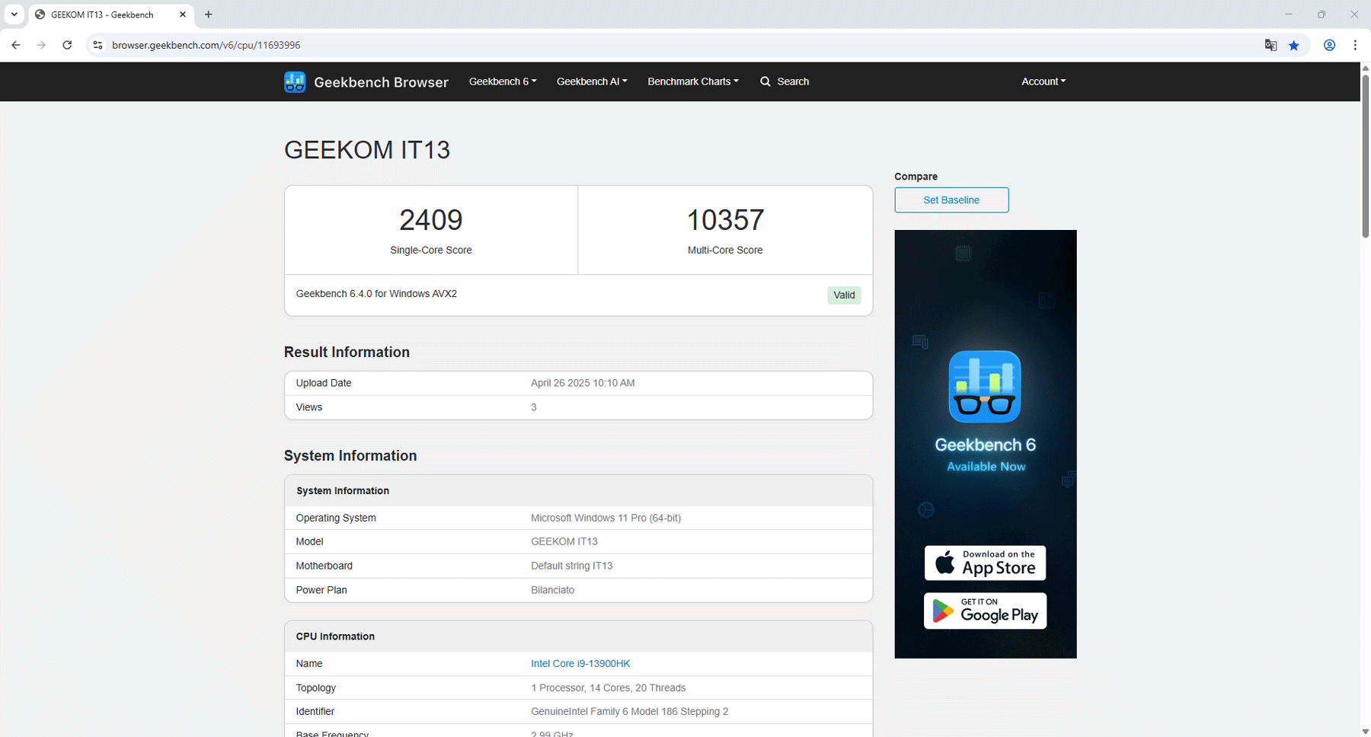This screenshot has width=1371, height=737.
Task: Toggle the bookmark star icon
Action: pos(1294,45)
